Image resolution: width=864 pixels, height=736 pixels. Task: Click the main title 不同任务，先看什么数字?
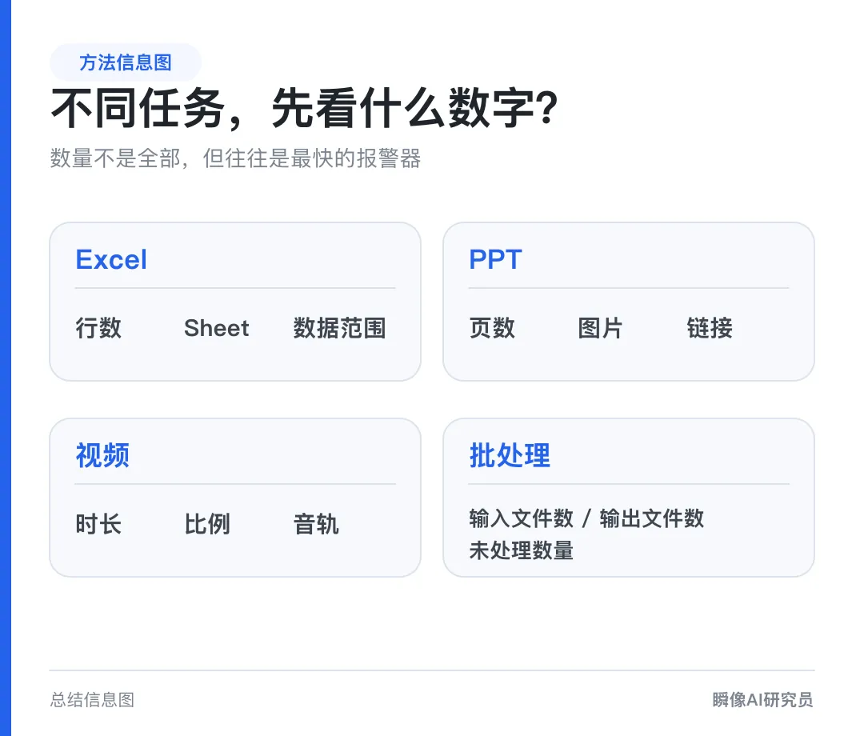[305, 108]
